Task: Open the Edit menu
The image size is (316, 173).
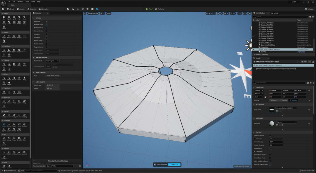Action: 14,2
